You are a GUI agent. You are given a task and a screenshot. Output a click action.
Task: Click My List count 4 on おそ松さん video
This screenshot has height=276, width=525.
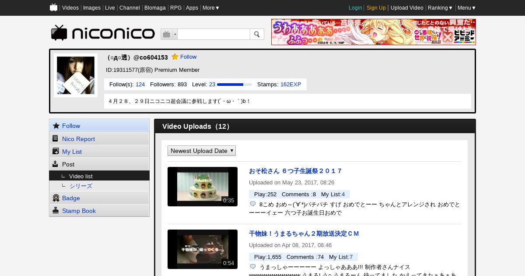click(x=343, y=194)
